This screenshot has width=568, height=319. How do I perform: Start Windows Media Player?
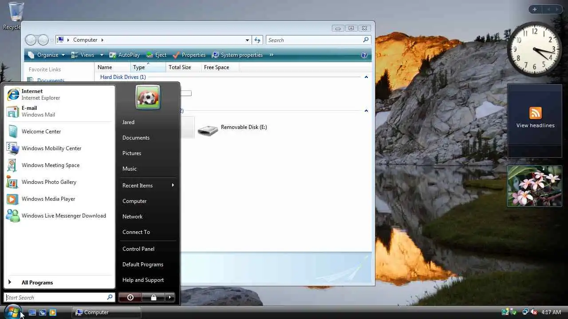click(59, 199)
